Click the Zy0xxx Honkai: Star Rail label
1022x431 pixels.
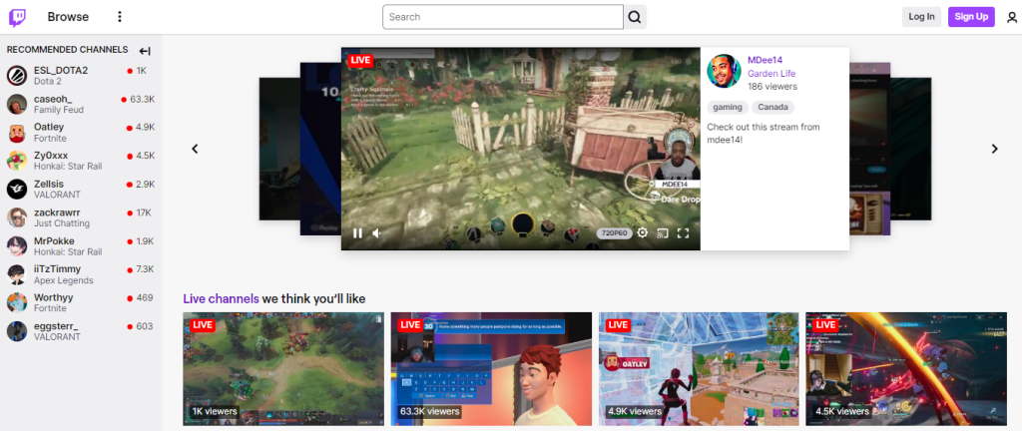68,167
